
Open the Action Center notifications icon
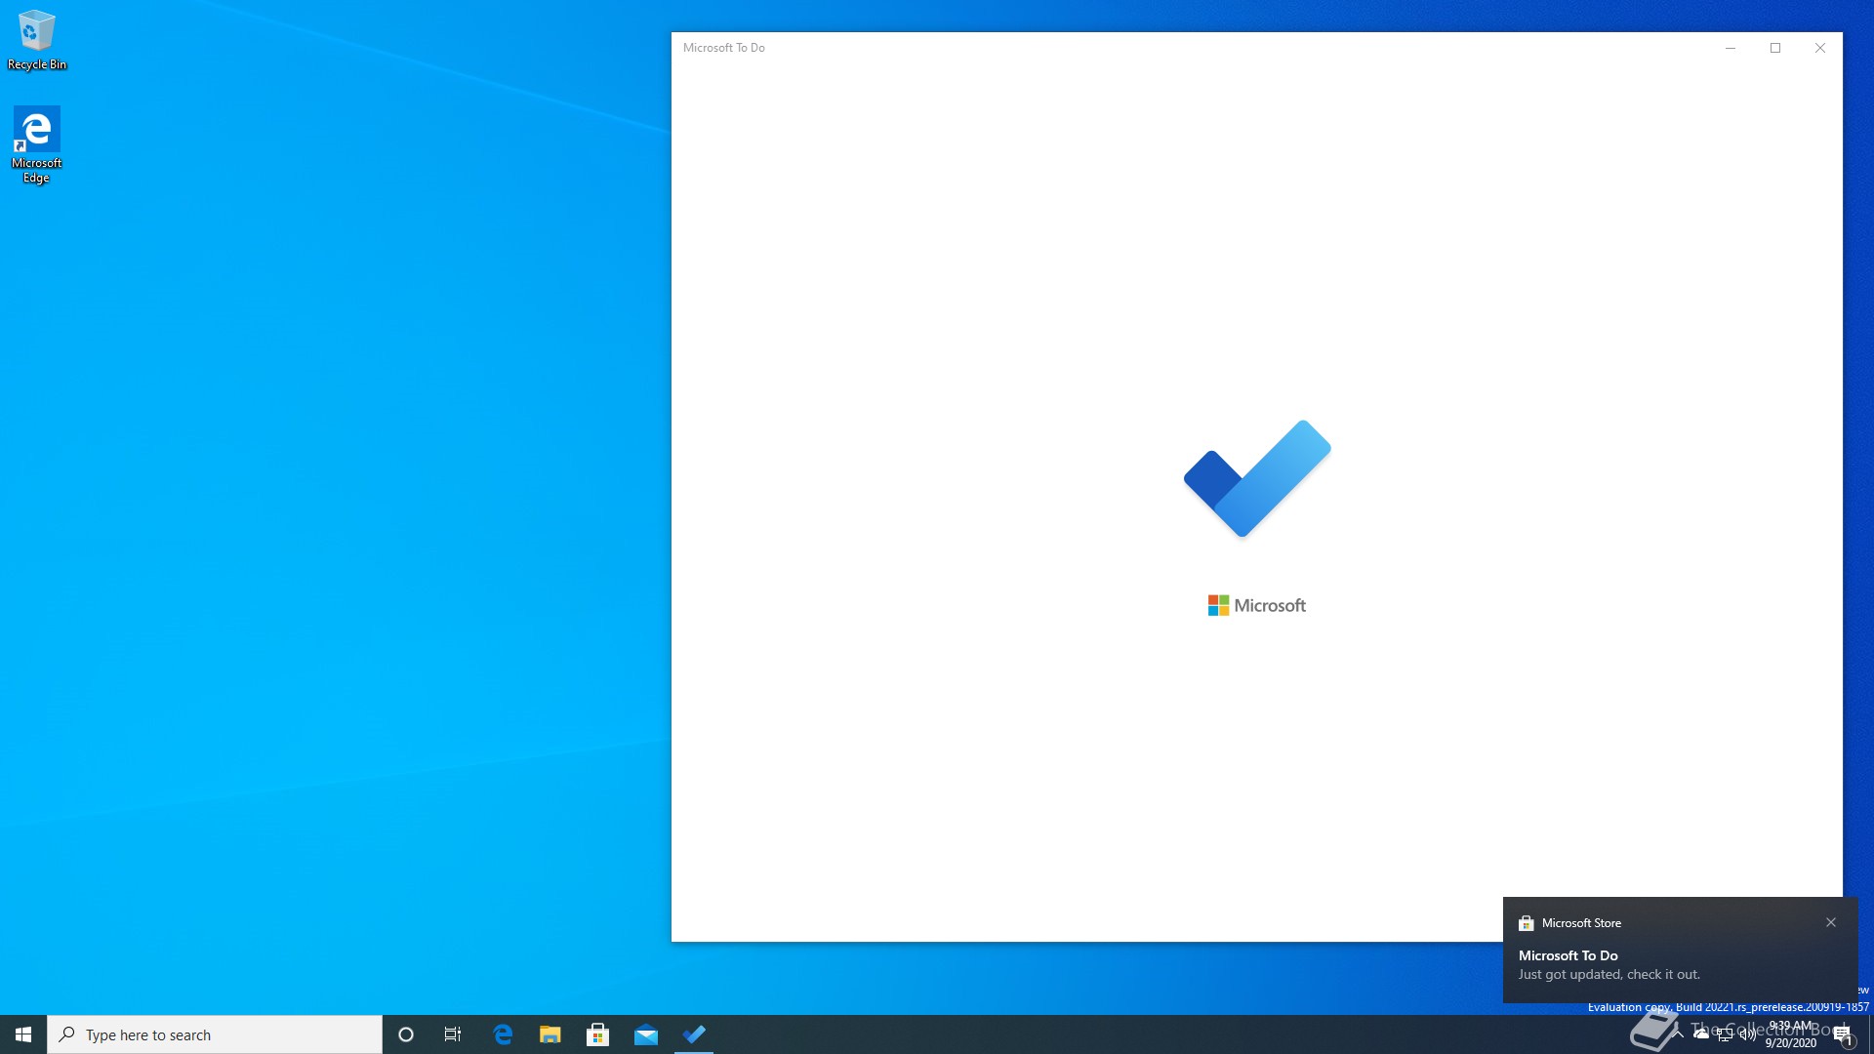1843,1034
